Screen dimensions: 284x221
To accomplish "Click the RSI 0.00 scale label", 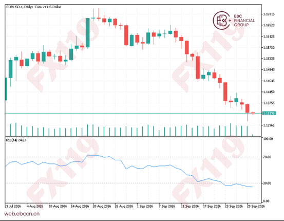I will click(266, 201).
